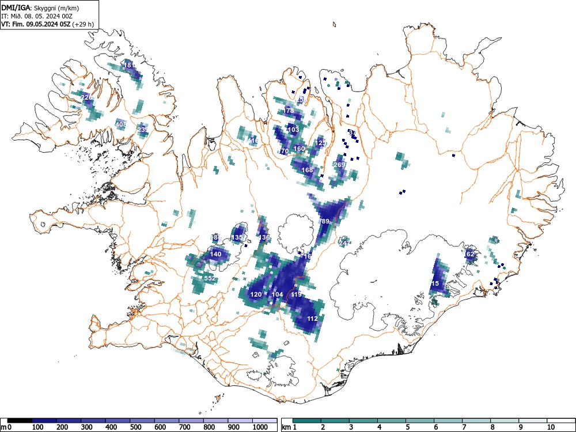Click the 1000 tick label in legend
This screenshot has height=432, width=576.
click(x=260, y=427)
